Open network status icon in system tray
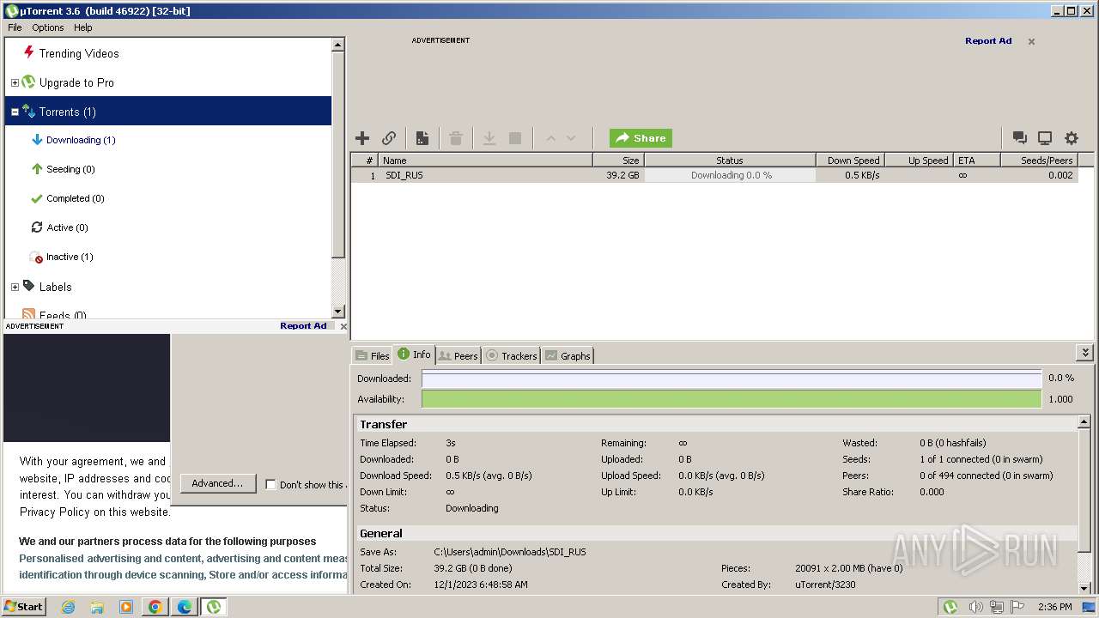Viewport: 1099px width, 618px height. pyautogui.click(x=997, y=607)
